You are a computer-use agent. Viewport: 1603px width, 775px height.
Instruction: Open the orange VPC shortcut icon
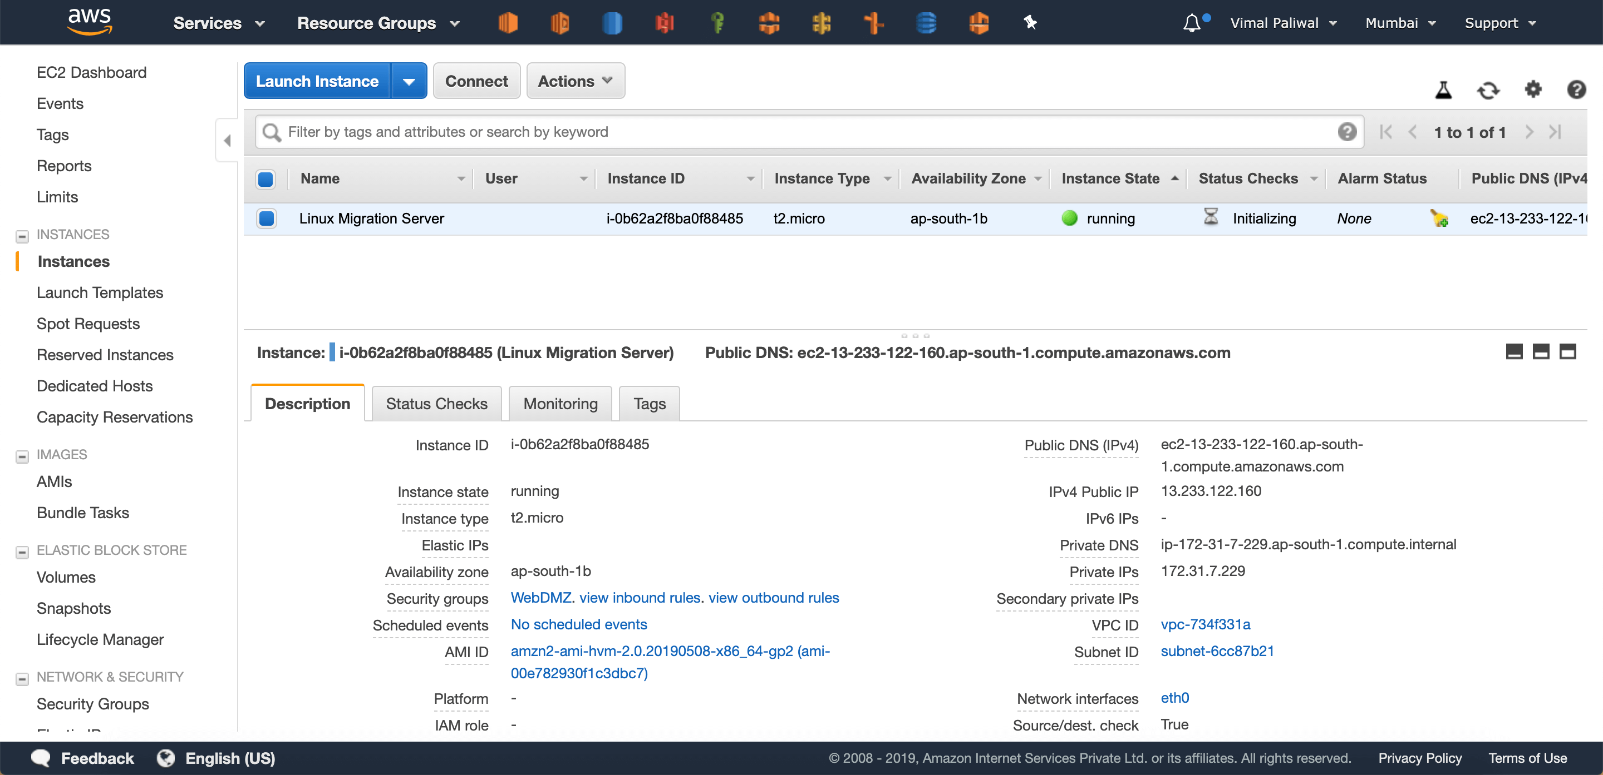(x=769, y=23)
